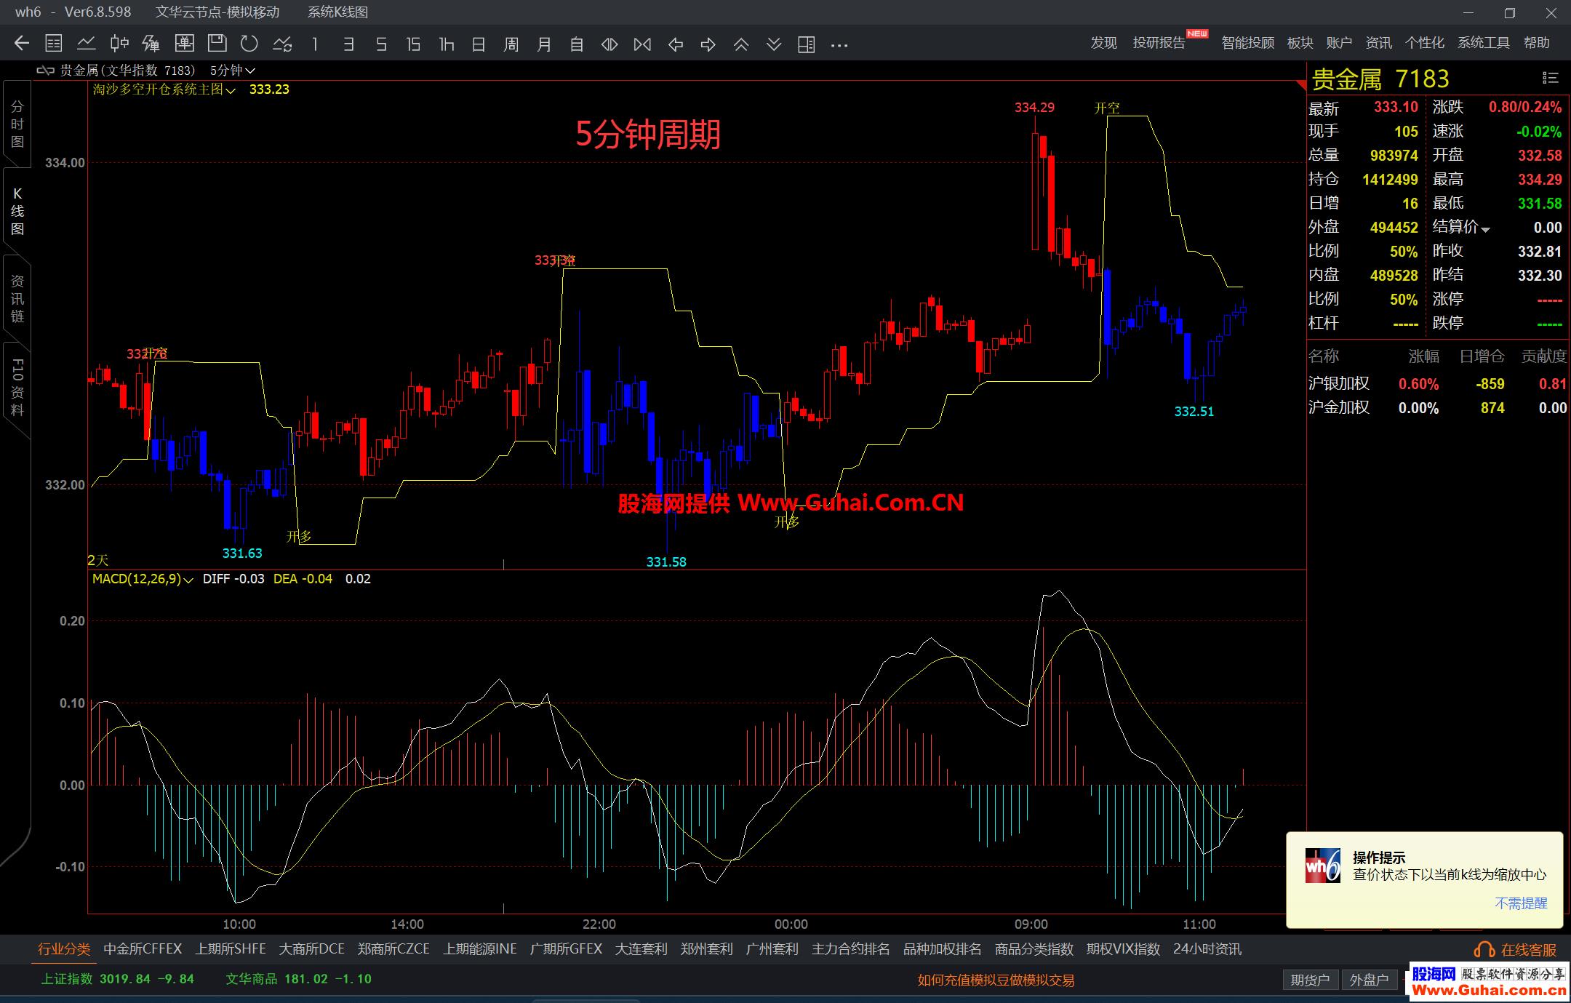The width and height of the screenshot is (1571, 1003).
Task: Click the 沪银加权 row in contribution list
Action: (x=1338, y=383)
